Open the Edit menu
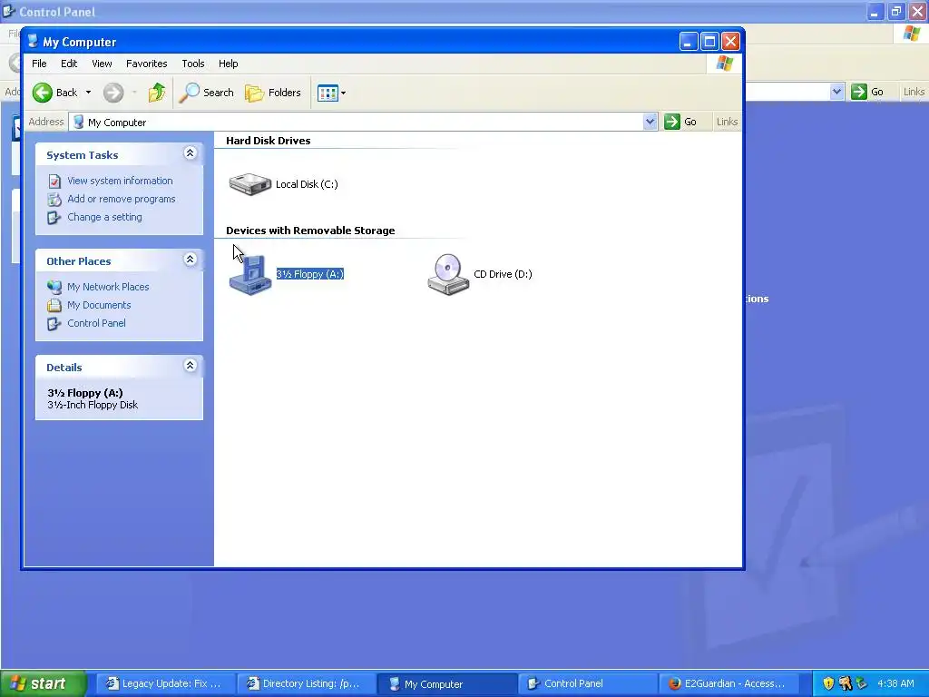929x697 pixels. [69, 64]
